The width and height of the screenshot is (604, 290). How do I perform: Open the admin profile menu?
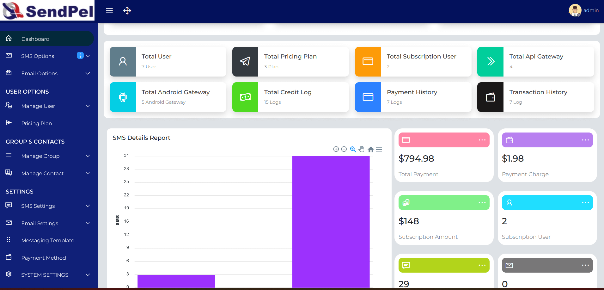583,10
